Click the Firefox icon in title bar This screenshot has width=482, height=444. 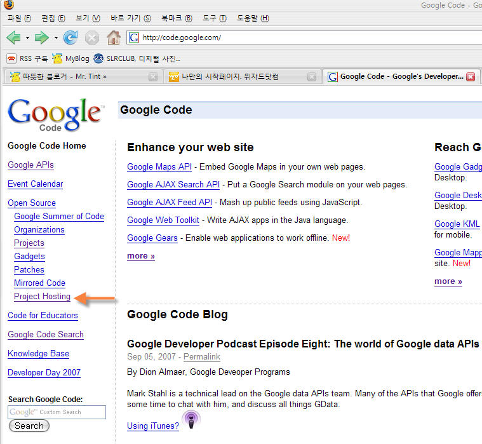[x=9, y=4]
